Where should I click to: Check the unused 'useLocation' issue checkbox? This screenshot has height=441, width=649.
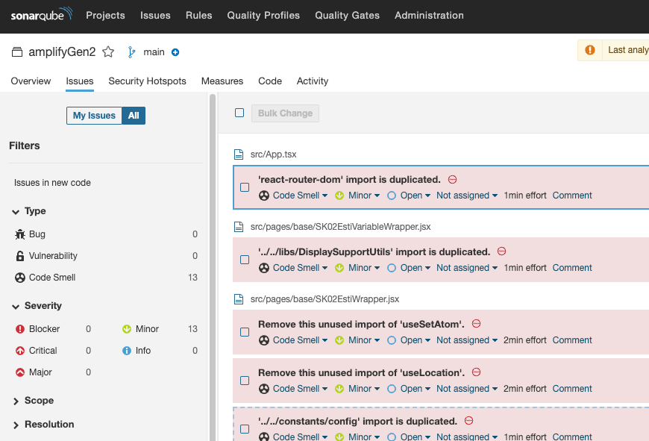245,381
